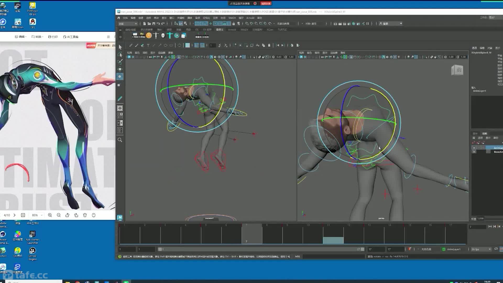Open the 24 fps frame rate dropdown

click(x=481, y=249)
